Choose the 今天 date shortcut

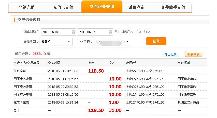coord(117,31)
